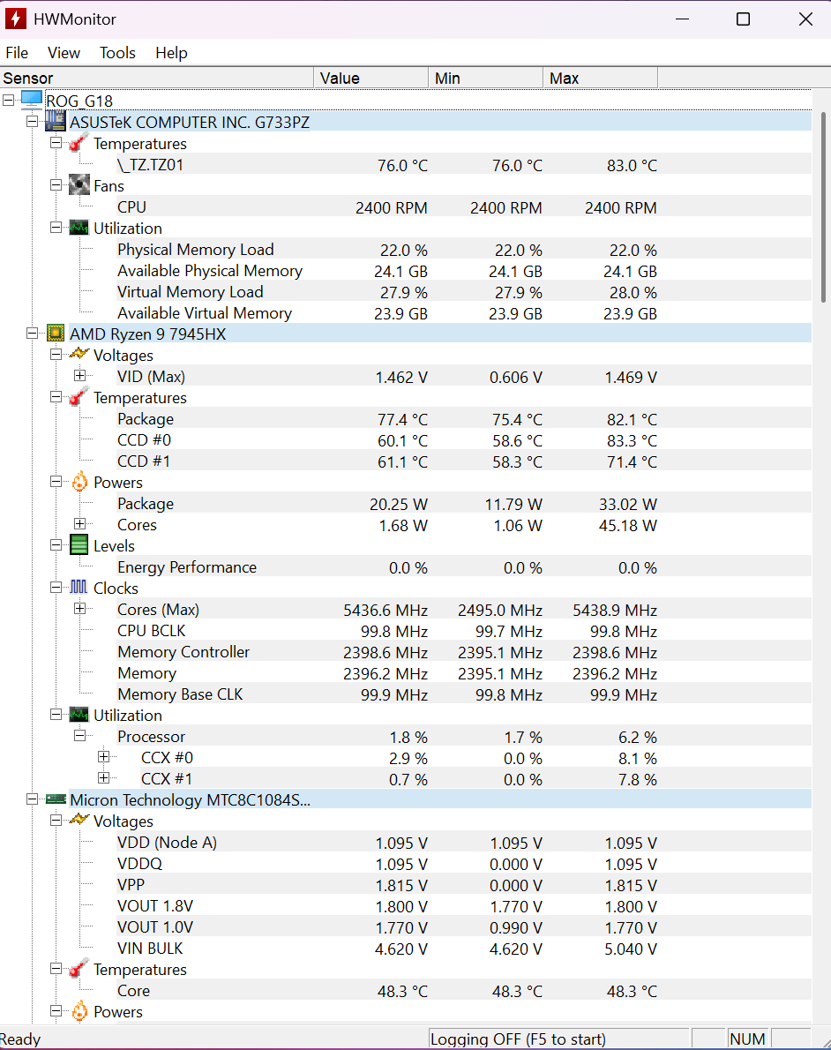The height and width of the screenshot is (1050, 831).
Task: Click the ROG_G18 computer monitor icon
Action: 32,101
